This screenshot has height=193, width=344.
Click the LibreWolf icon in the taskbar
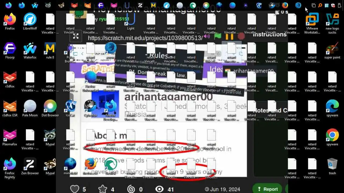167,5
